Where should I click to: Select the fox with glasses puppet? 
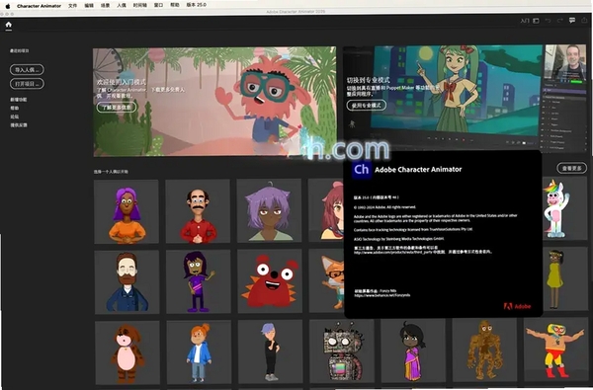pos(327,280)
